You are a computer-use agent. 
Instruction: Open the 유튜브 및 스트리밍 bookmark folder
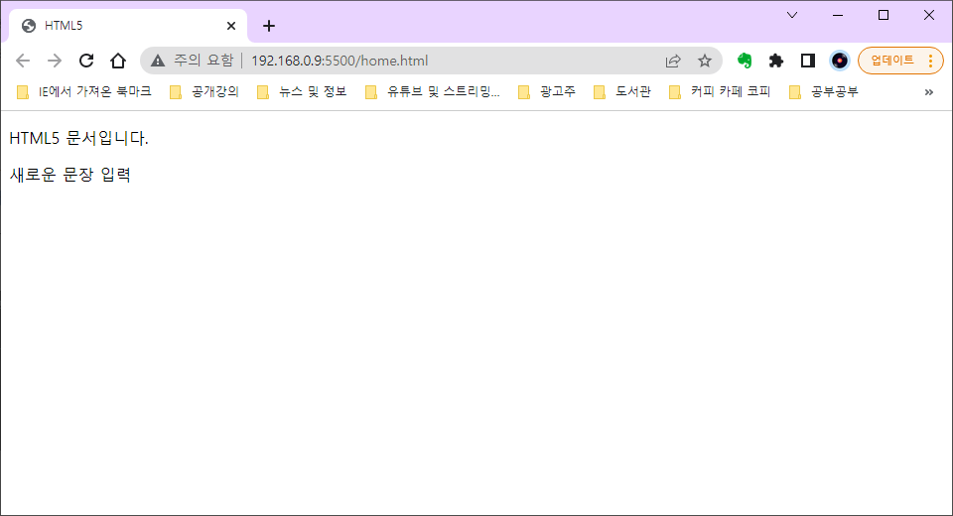point(433,91)
